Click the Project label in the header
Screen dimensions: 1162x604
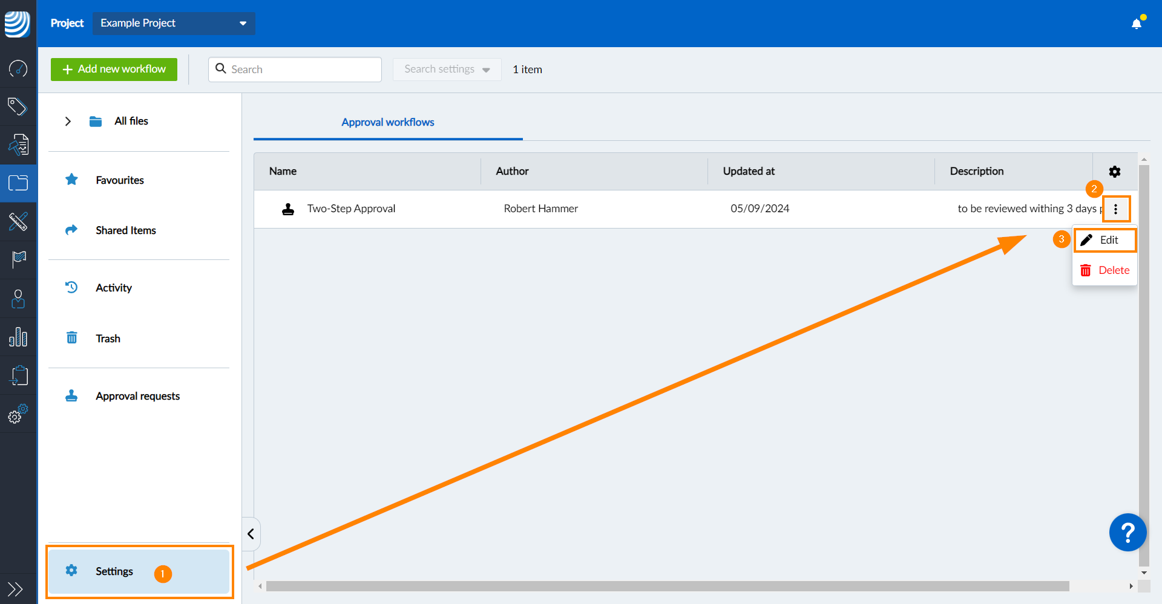(67, 23)
